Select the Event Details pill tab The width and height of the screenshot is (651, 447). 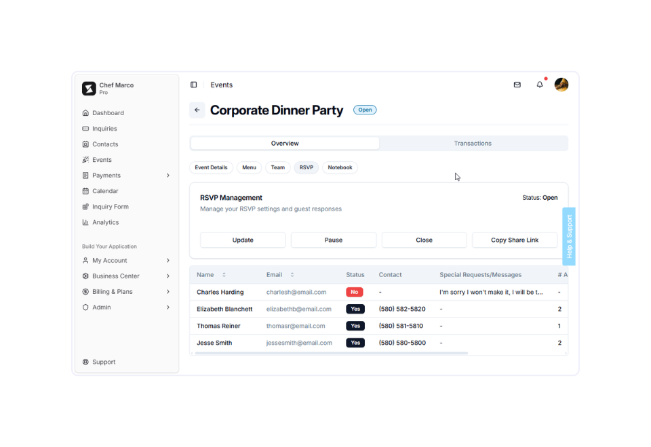click(212, 167)
